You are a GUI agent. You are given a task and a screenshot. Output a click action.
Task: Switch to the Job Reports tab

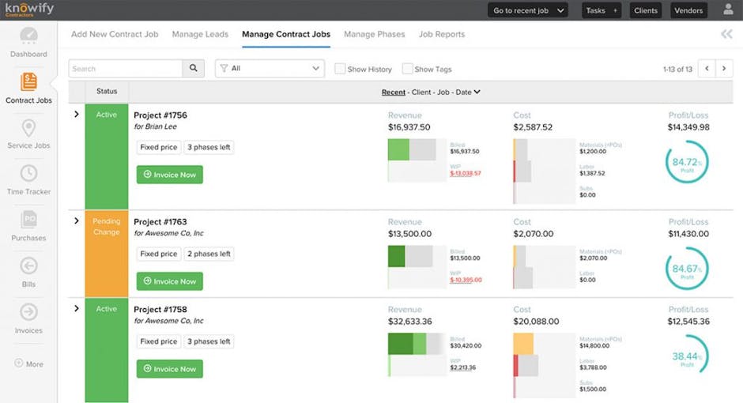coord(441,34)
